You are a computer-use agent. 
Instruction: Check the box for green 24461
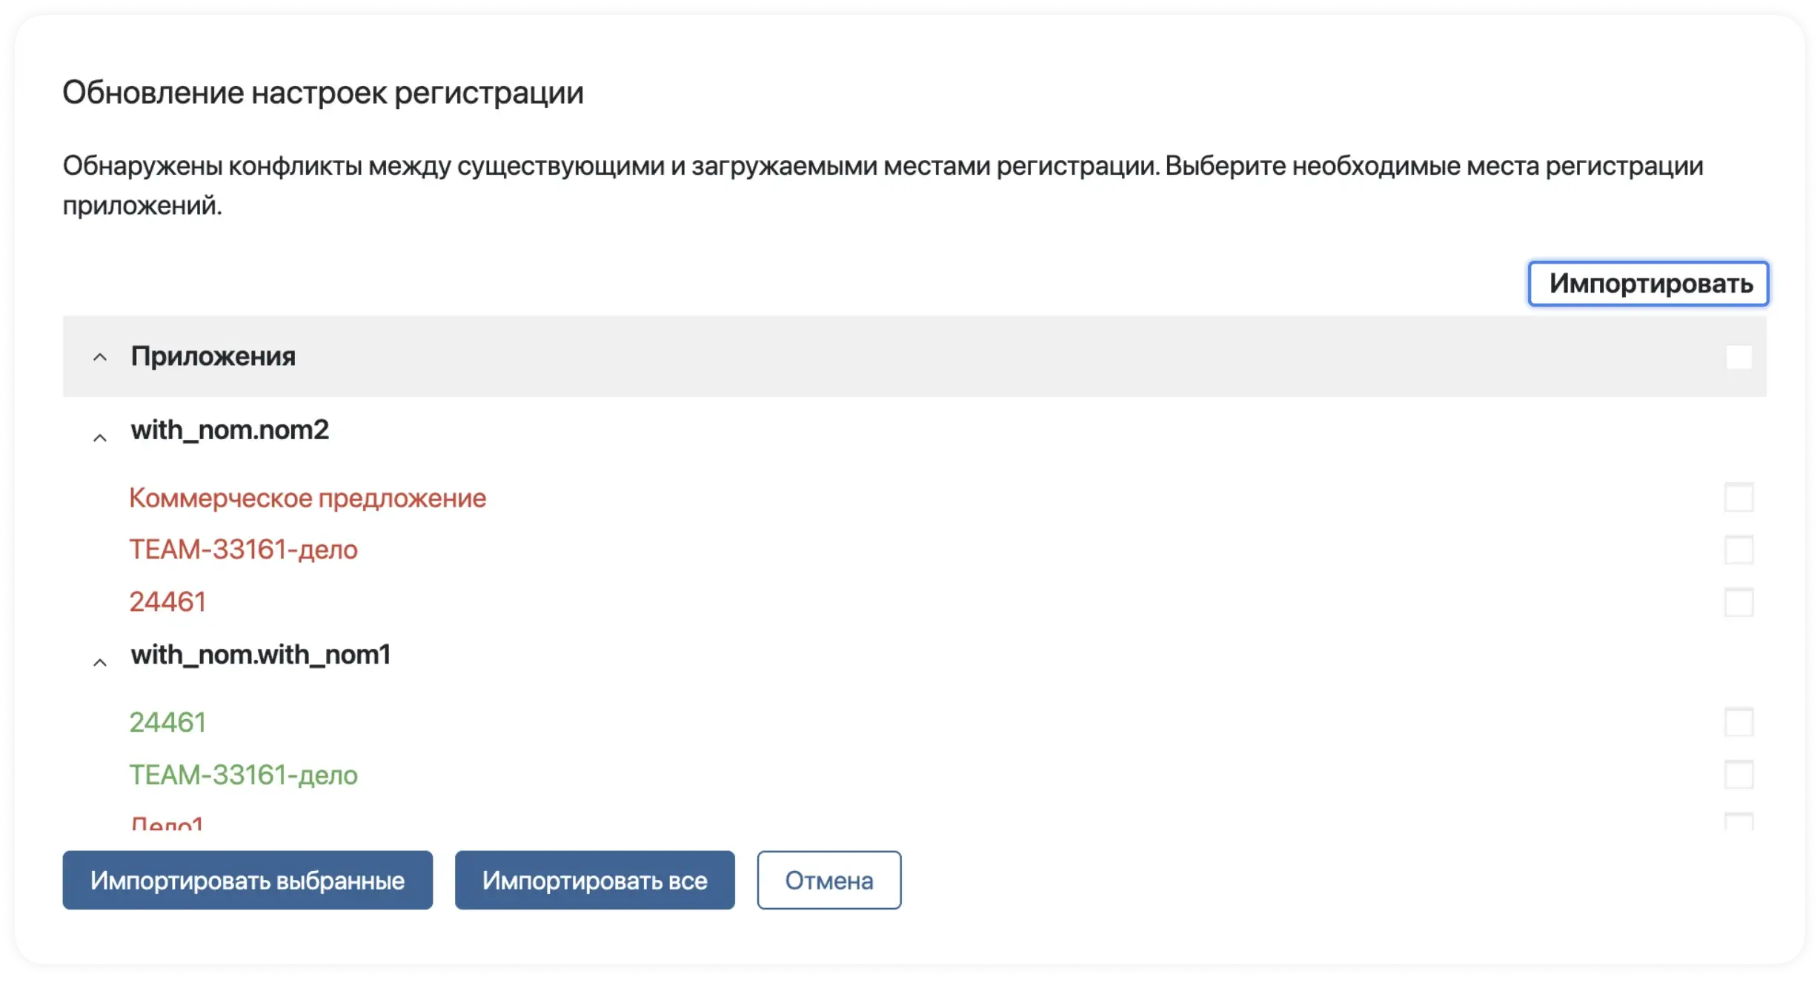(1738, 722)
